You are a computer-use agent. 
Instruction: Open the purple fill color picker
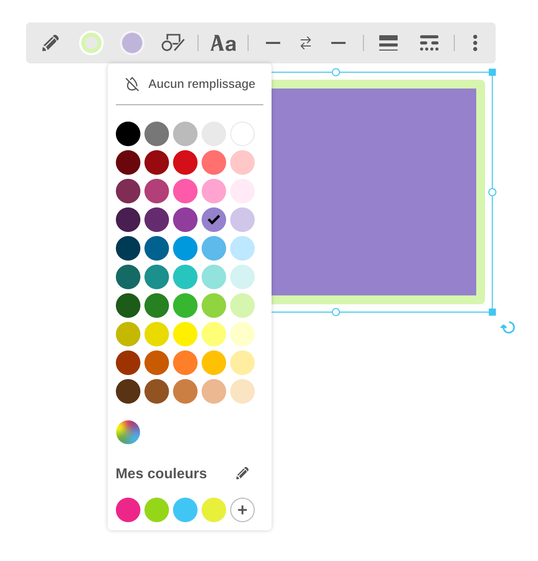pyautogui.click(x=132, y=43)
